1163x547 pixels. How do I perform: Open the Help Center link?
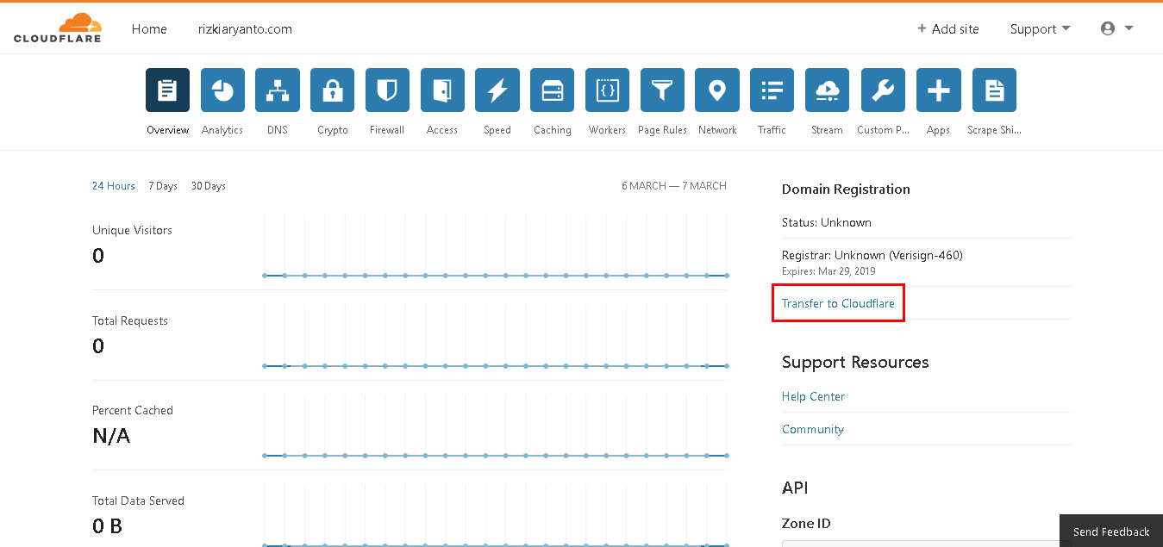point(813,396)
